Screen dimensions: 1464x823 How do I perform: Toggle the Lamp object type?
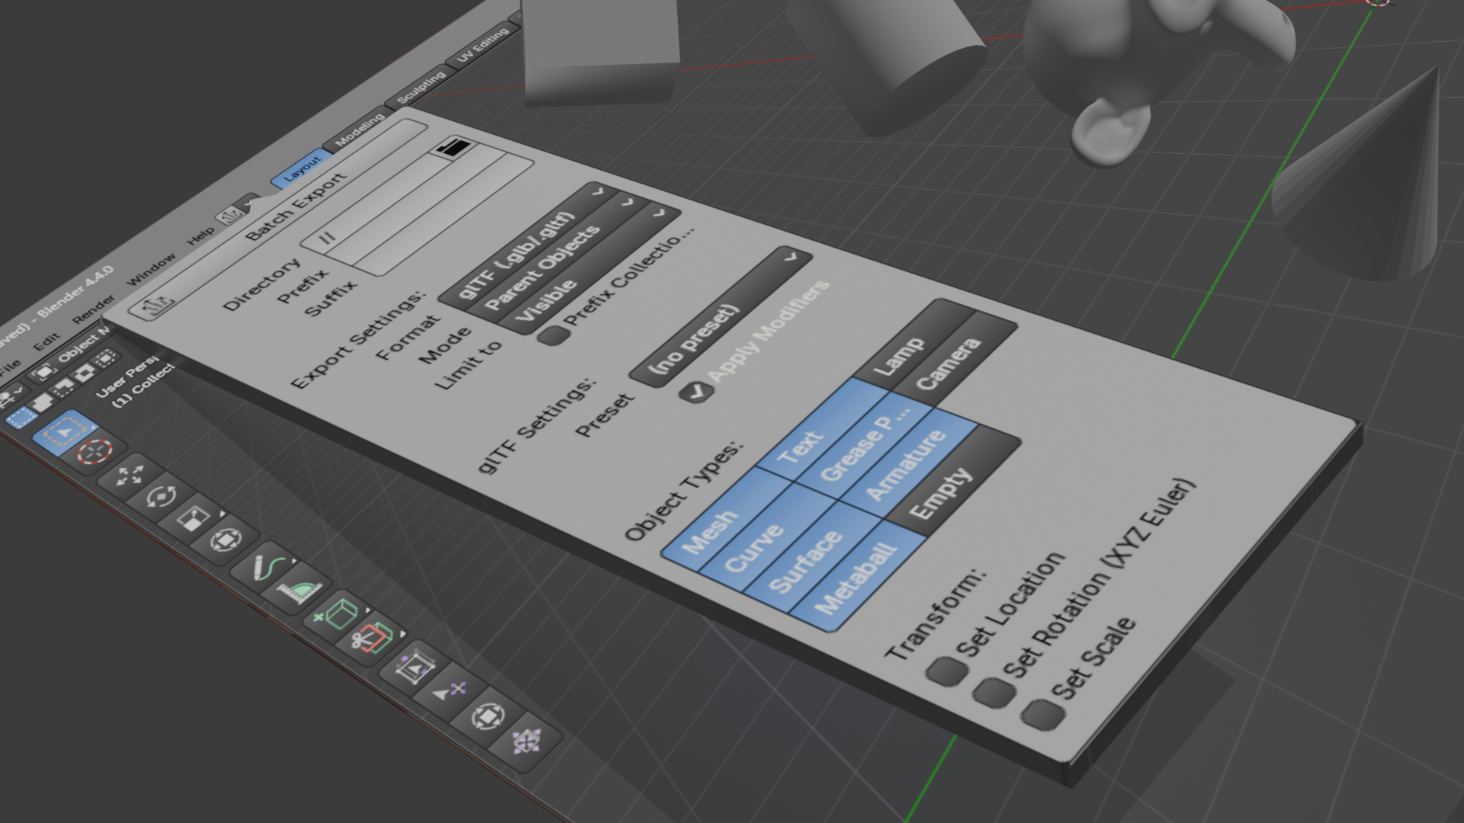(913, 344)
